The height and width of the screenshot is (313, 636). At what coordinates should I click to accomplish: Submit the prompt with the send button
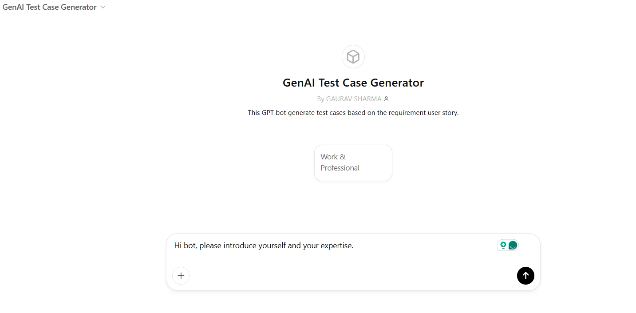coord(525,275)
